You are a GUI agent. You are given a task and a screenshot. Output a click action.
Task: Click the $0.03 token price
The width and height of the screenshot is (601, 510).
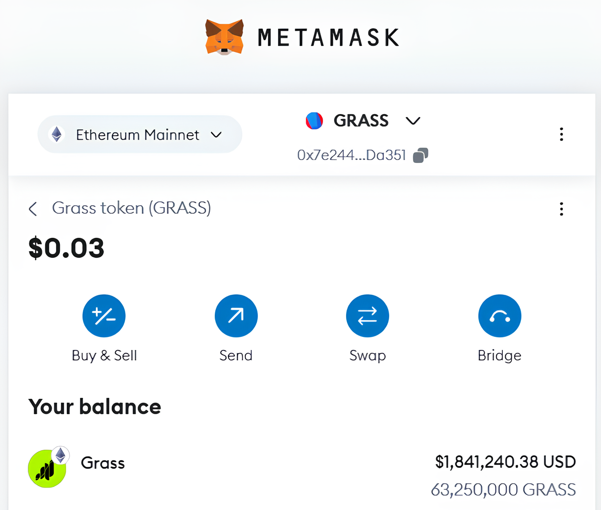pyautogui.click(x=66, y=248)
